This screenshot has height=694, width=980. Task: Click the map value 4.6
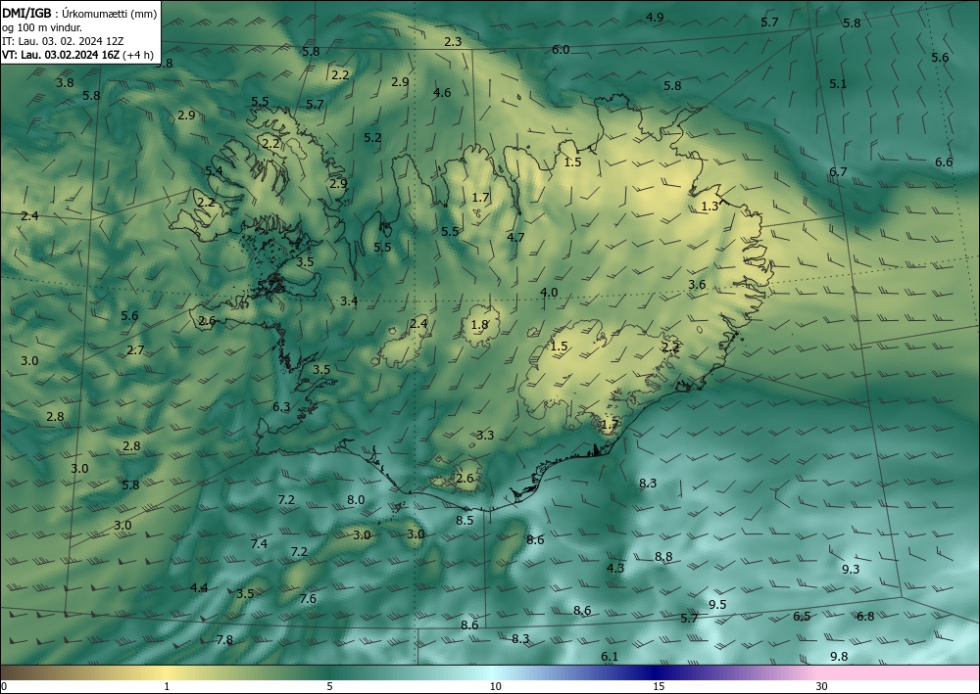pos(442,93)
